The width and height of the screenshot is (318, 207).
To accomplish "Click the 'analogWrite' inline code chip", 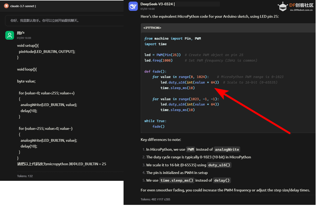I will [227, 149].
